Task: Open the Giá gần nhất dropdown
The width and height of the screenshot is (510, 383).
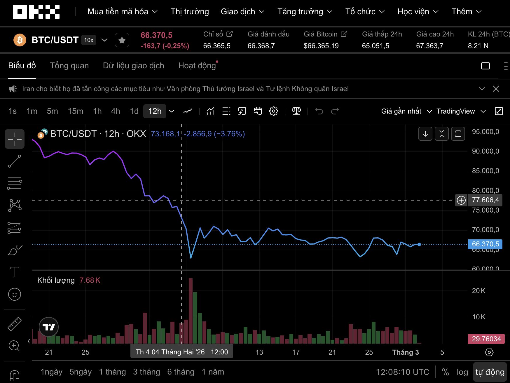Action: (406, 111)
